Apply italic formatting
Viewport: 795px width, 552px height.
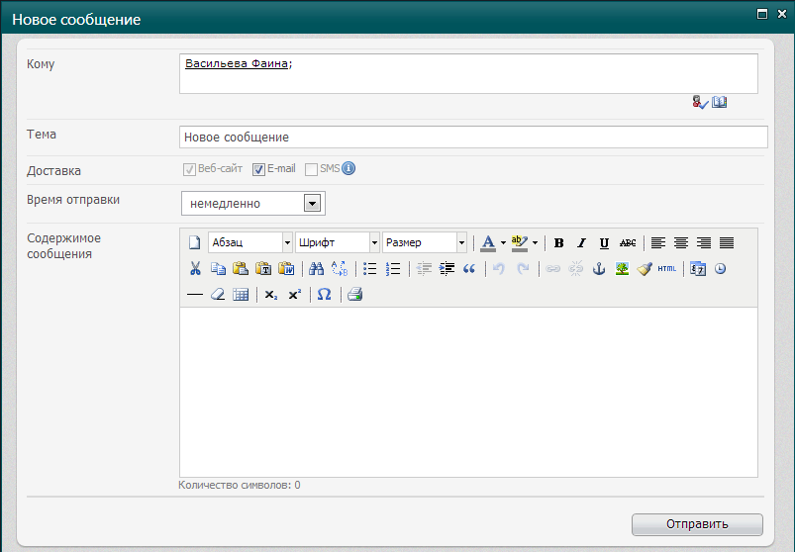point(581,243)
